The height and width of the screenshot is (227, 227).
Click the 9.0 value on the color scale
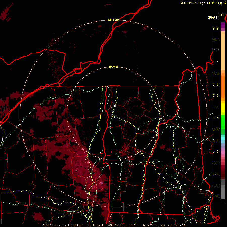[216, 40]
